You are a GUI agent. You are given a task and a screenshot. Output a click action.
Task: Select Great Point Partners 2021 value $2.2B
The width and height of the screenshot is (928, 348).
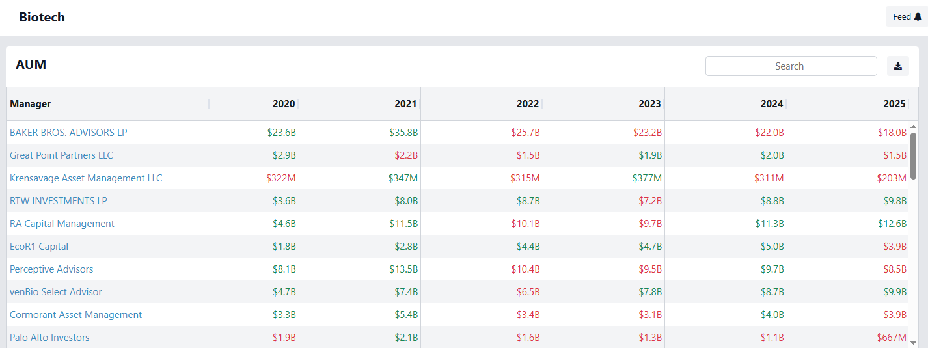tap(406, 155)
